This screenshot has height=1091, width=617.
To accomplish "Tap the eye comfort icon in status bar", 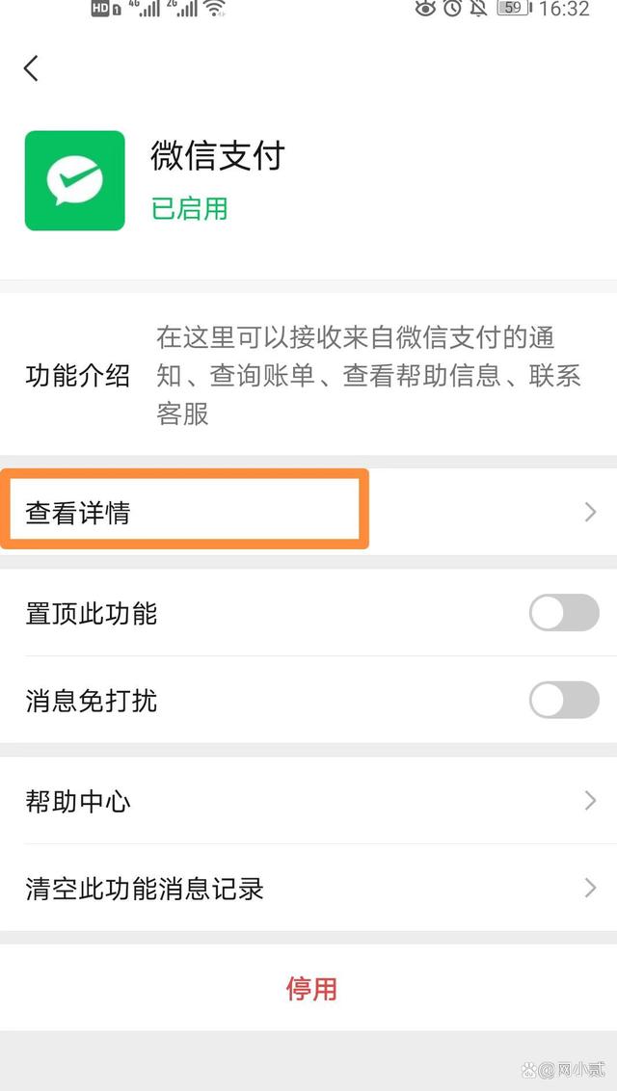I will point(427,10).
